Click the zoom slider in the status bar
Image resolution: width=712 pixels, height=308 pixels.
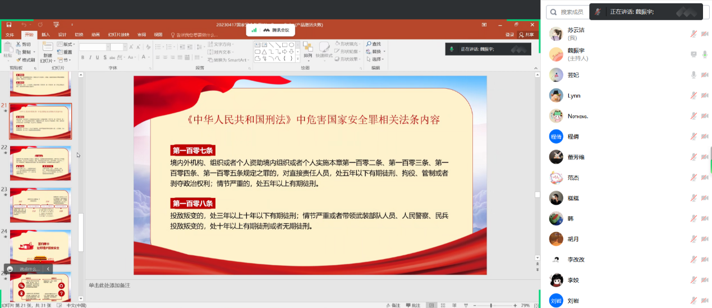tap(491, 305)
